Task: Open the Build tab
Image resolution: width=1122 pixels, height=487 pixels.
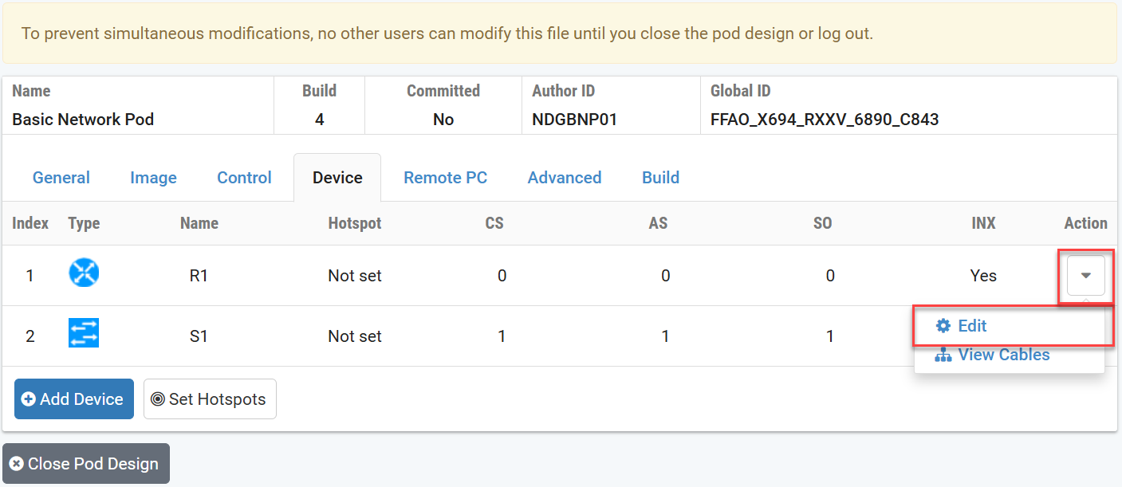Action: (x=660, y=177)
